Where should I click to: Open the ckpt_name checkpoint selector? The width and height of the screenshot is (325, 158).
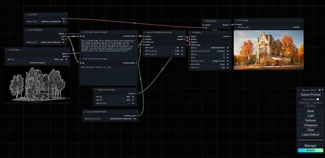46,42
